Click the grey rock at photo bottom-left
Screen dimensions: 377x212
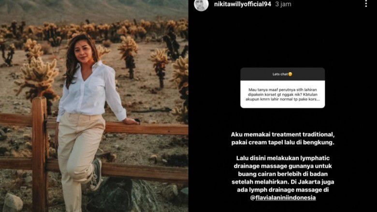pos(13,203)
